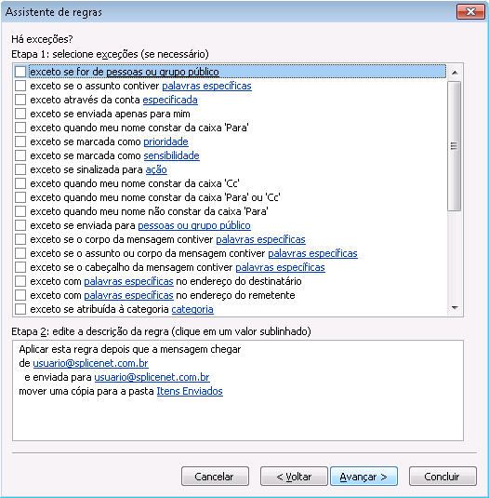Click 'Itens Enviados' folder link
Viewport: 489px width, 498px height.
tap(190, 391)
